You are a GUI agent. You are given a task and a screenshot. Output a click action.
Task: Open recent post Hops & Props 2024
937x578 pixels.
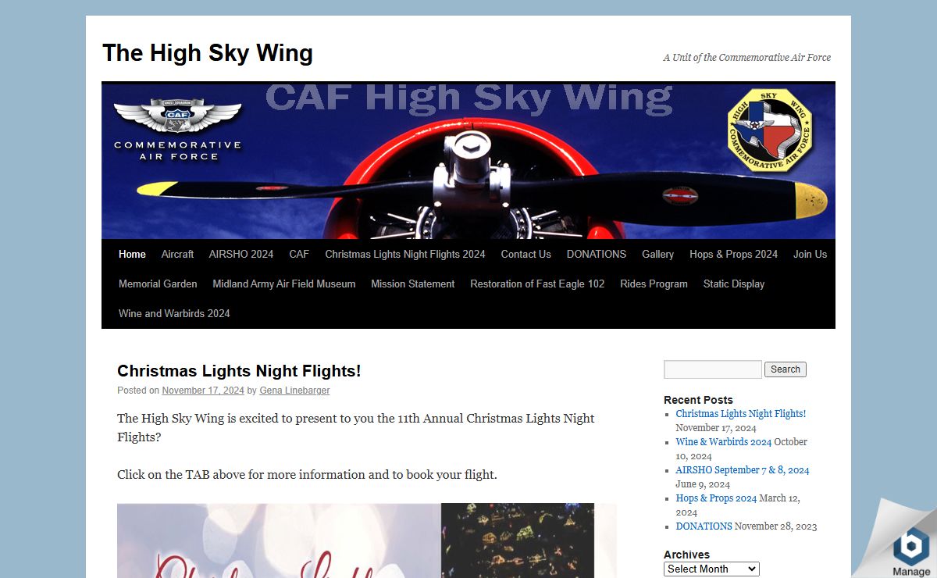click(x=716, y=498)
